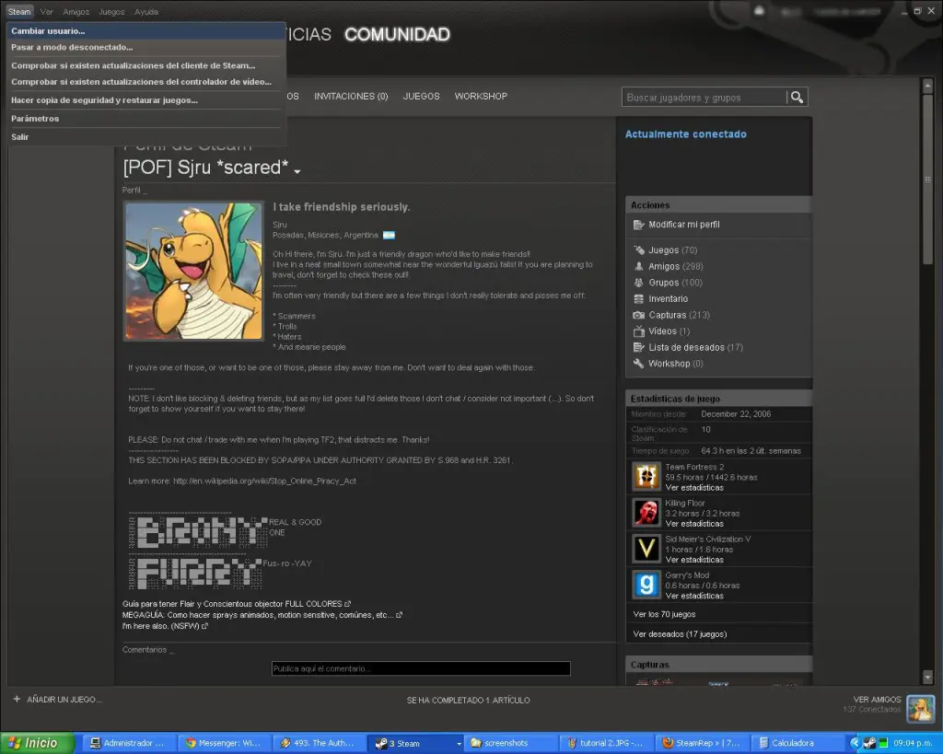Click the Steam tray icon in system tray
The width and height of the screenshot is (943, 754).
(x=869, y=743)
